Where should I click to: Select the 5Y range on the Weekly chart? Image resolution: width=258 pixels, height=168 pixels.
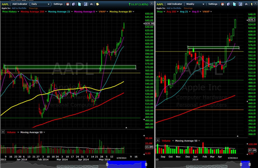[x=187, y=166]
